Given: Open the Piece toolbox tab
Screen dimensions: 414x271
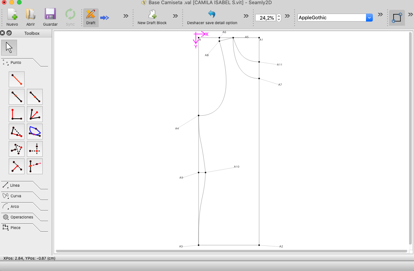Looking at the screenshot, I should (x=16, y=228).
